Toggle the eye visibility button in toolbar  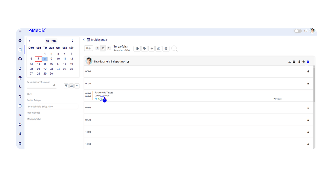137,49
